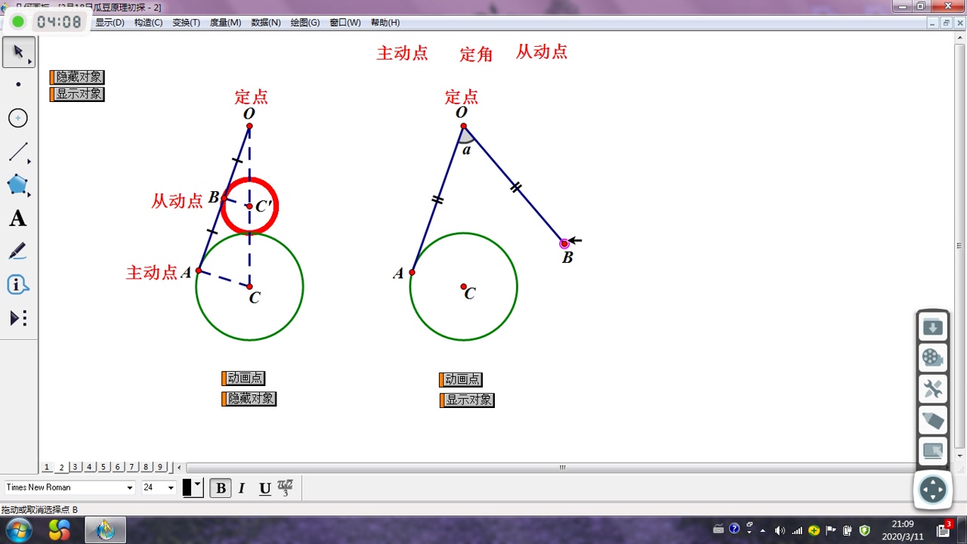Open the 度量(M) menu

tap(225, 23)
